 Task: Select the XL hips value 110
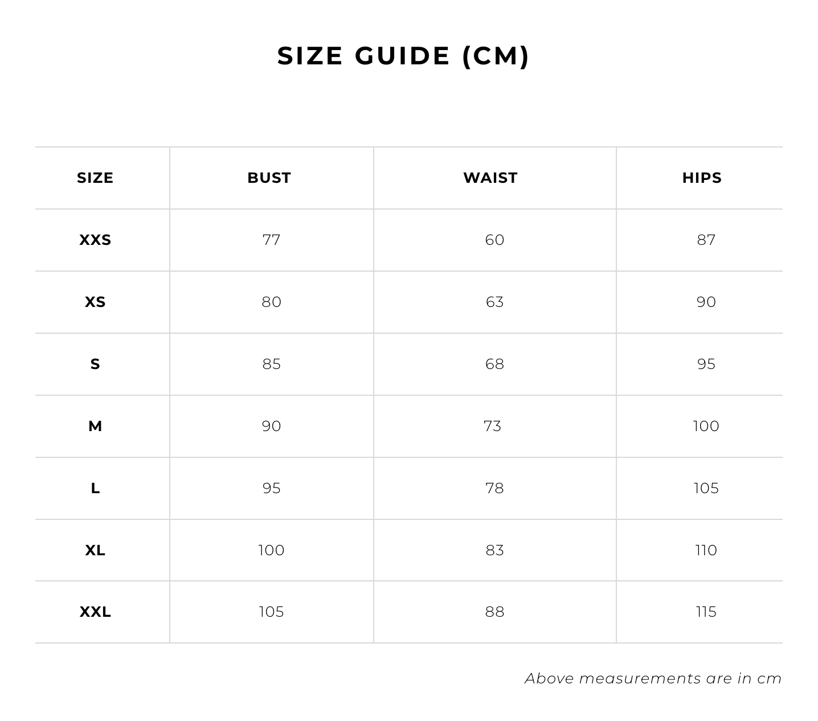(706, 550)
